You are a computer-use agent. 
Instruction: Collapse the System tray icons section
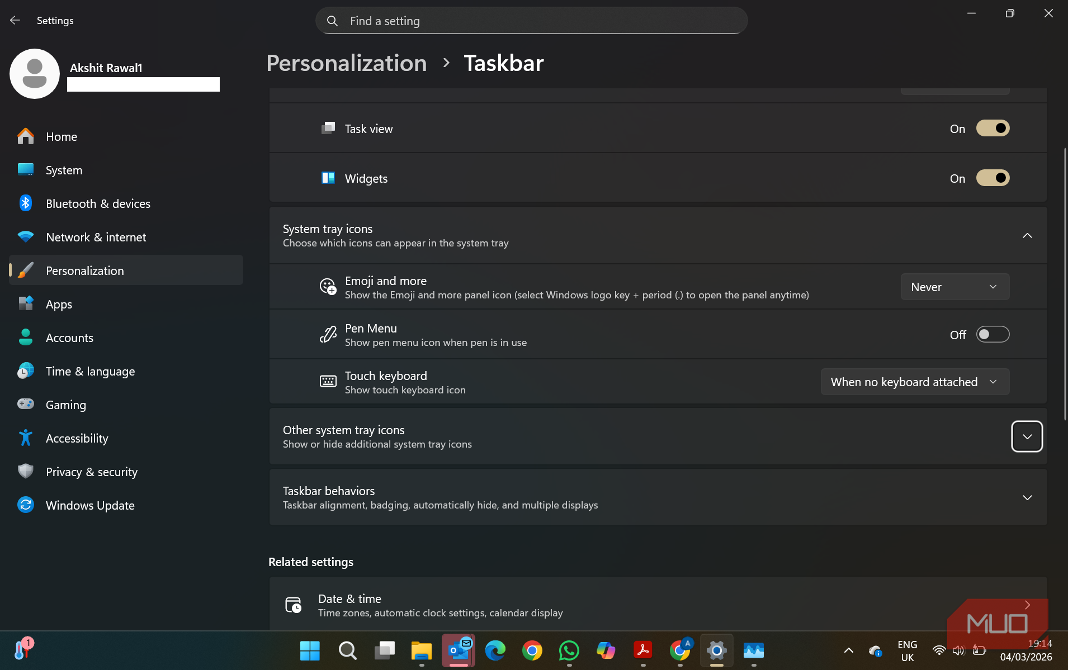(1027, 235)
